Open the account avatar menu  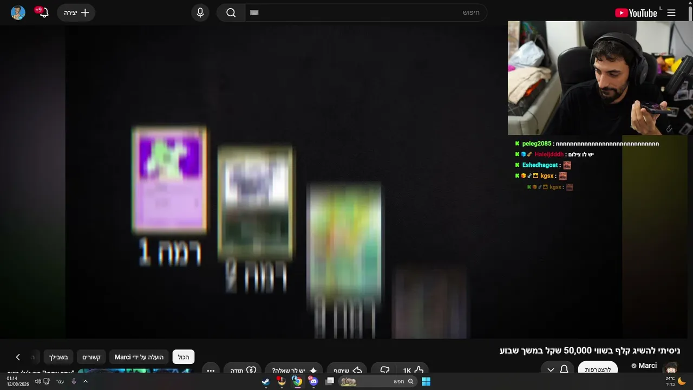pyautogui.click(x=18, y=12)
